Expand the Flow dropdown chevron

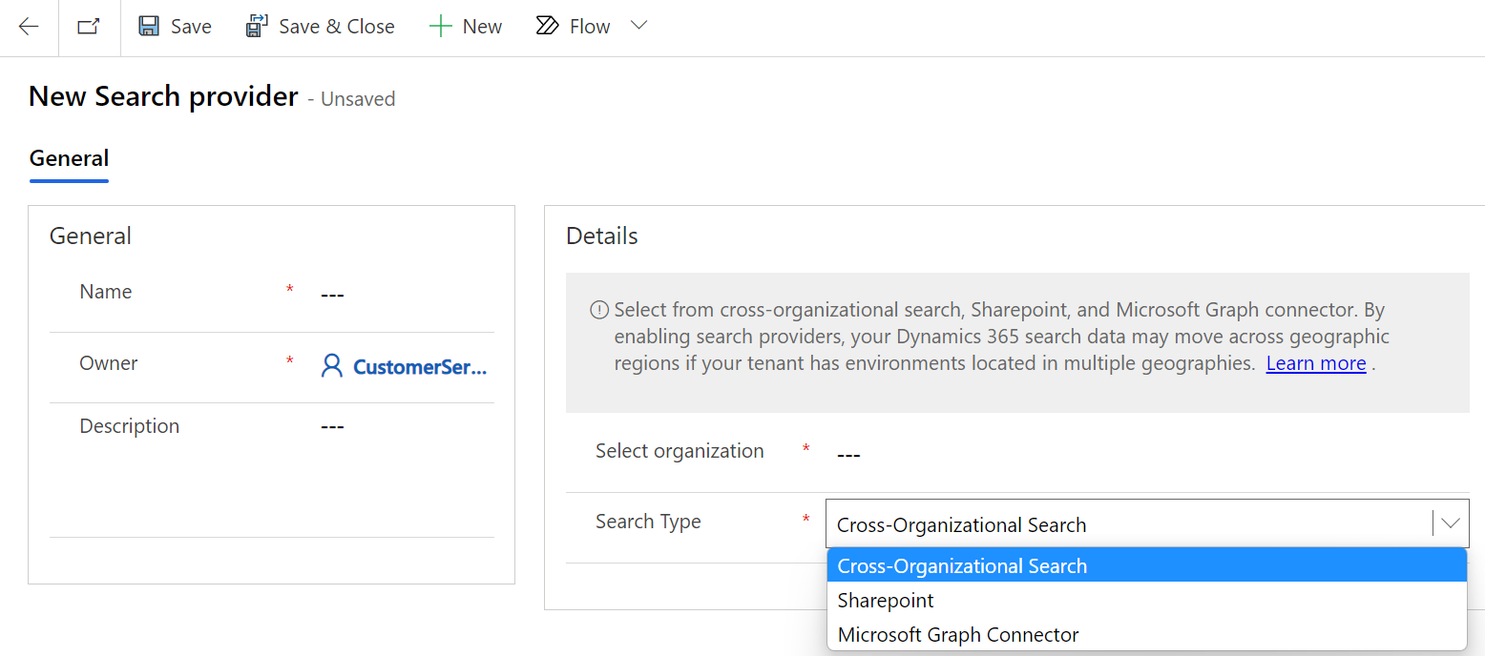pos(639,26)
